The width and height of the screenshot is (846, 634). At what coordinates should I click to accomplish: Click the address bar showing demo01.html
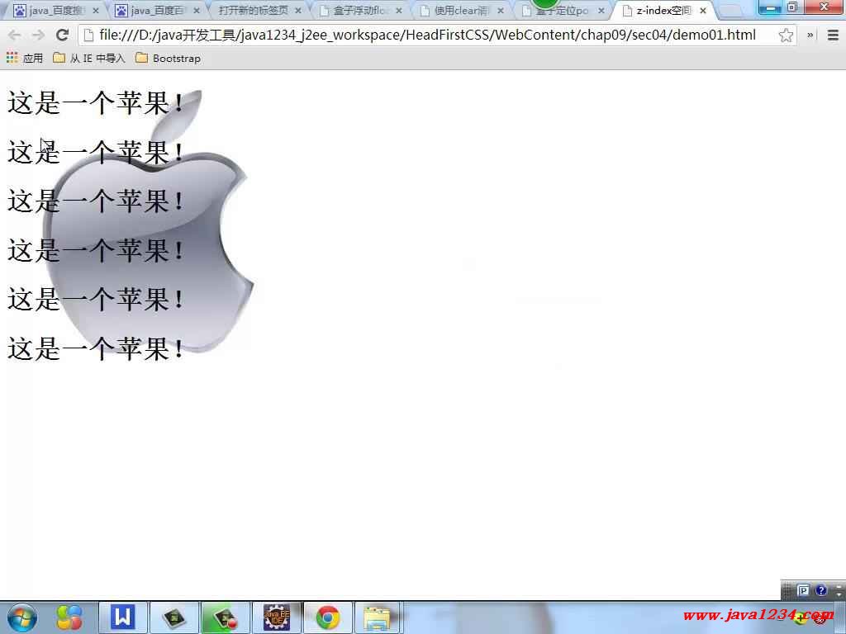pyautogui.click(x=438, y=35)
